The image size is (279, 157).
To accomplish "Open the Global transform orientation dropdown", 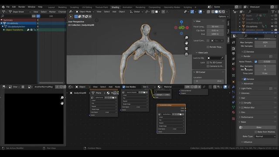I will [x=136, y=12].
